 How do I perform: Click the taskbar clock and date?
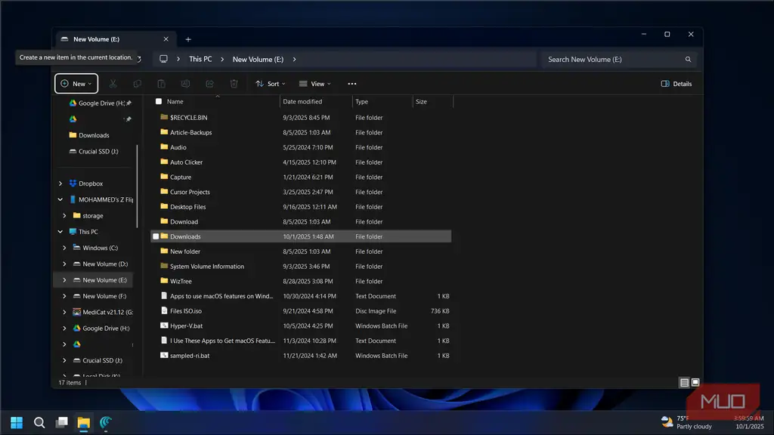[x=749, y=423]
